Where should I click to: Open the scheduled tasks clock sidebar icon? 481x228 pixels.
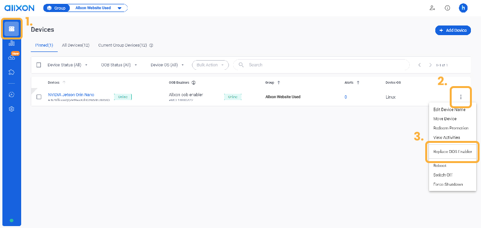12,94
